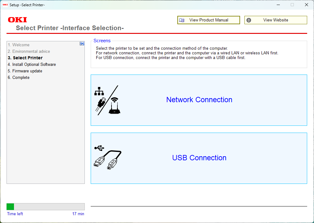This screenshot has width=314, height=223.
Task: Click the USB trident symbol icon
Action: point(99,148)
